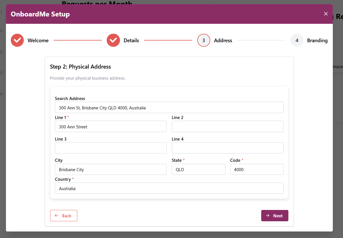Click into the empty Line 4 field
This screenshot has height=238, width=343.
pyautogui.click(x=228, y=148)
